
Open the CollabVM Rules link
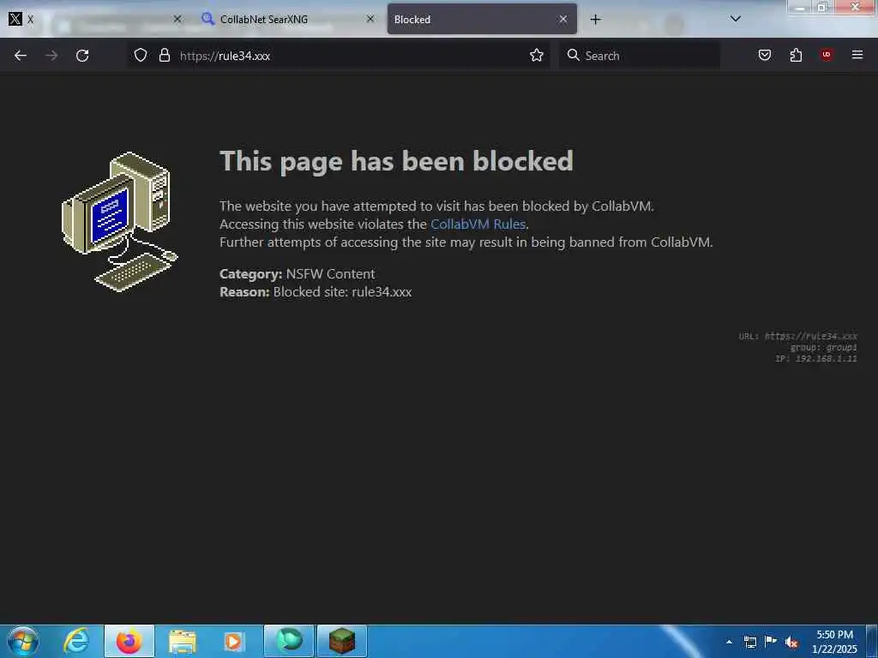(x=478, y=224)
